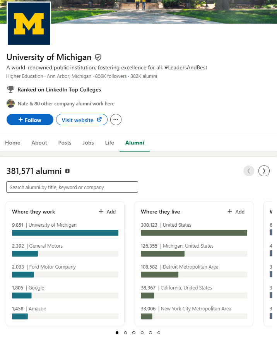Screen dimensions: 277x341
Task: Click the search alumni input field
Action: pyautogui.click(x=72, y=187)
